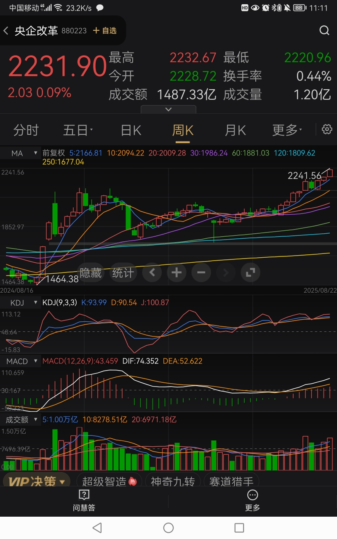Switch to the 月K tab
The height and width of the screenshot is (539, 337).
coord(235,130)
